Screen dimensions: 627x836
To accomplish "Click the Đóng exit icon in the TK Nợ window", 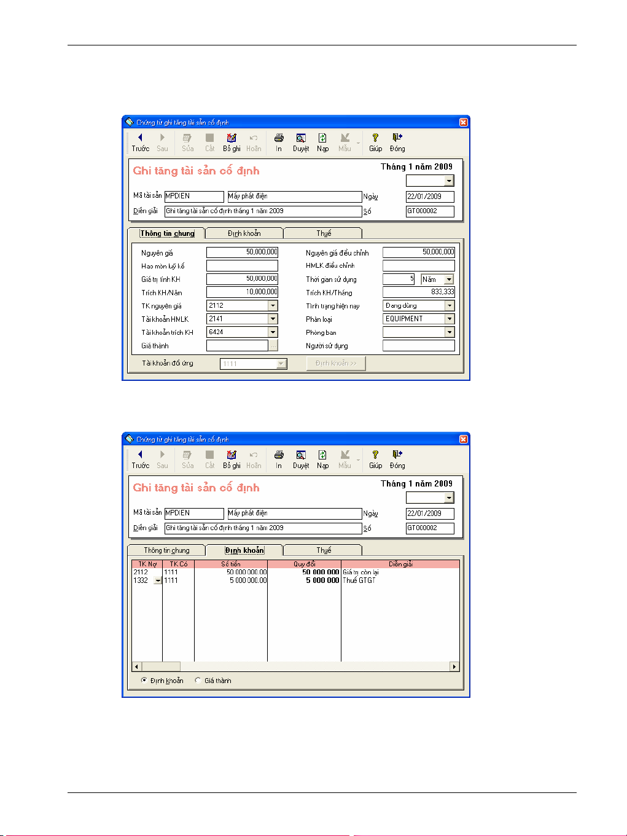I will pos(397,455).
